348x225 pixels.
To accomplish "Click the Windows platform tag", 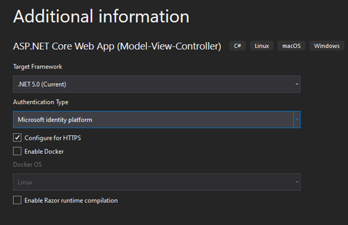I will click(x=327, y=46).
